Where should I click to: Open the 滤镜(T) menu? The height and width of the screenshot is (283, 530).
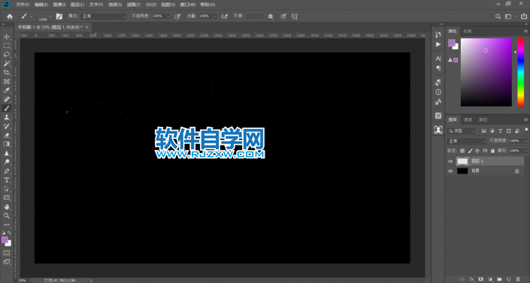tap(134, 5)
